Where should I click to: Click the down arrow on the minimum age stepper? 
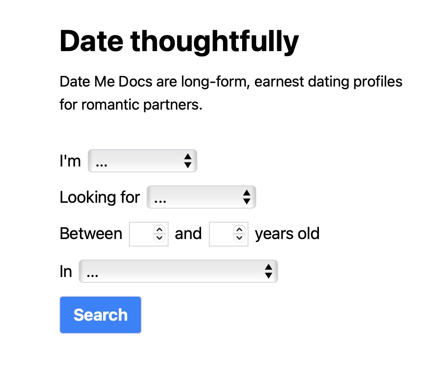160,238
